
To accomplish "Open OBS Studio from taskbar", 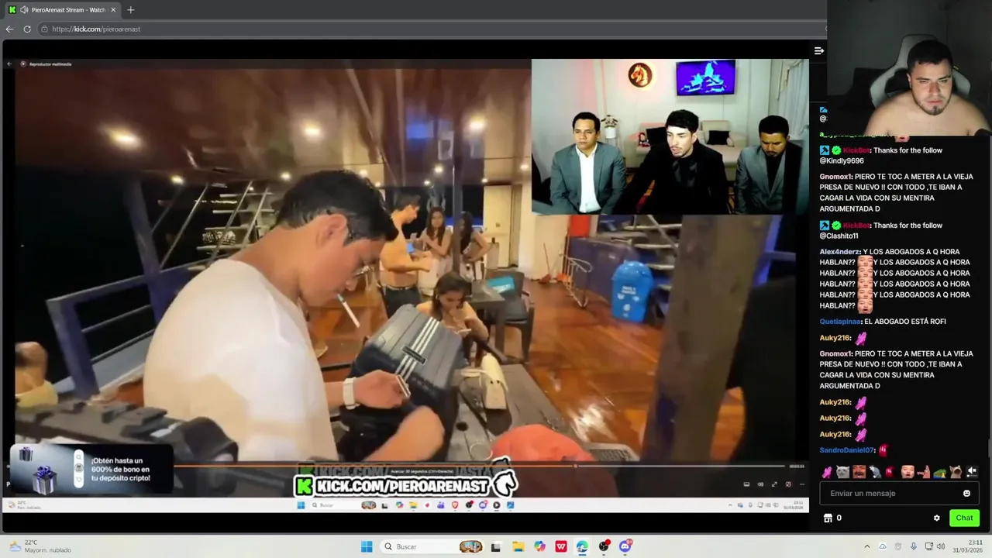I will (x=604, y=546).
